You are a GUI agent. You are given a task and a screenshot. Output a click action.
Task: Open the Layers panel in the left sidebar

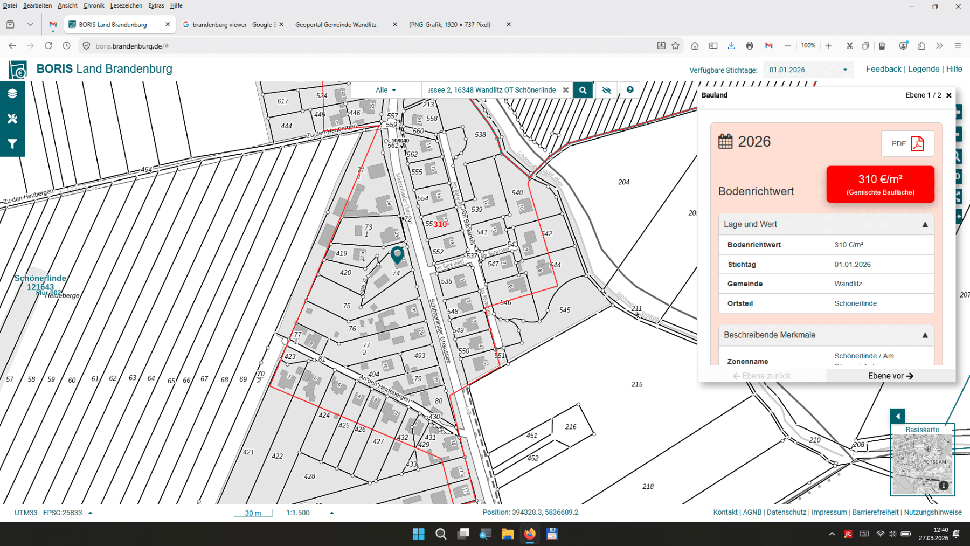12,93
